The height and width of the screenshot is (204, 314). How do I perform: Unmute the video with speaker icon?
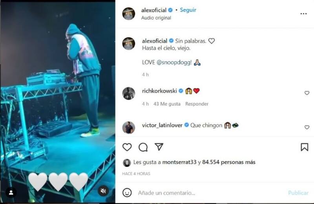(103, 191)
